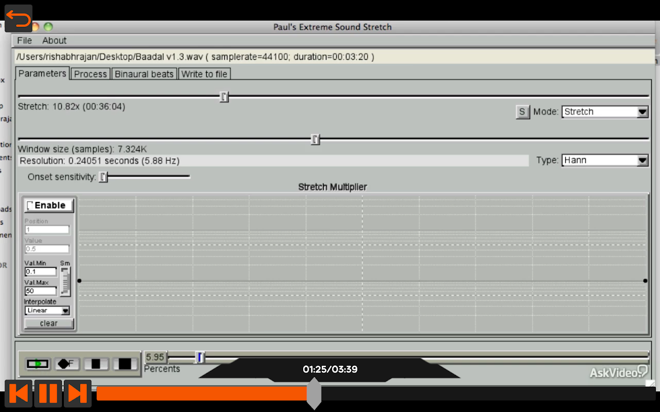Open the Type dropdown showing Hann
Viewport: 660px width, 412px height.
click(605, 160)
